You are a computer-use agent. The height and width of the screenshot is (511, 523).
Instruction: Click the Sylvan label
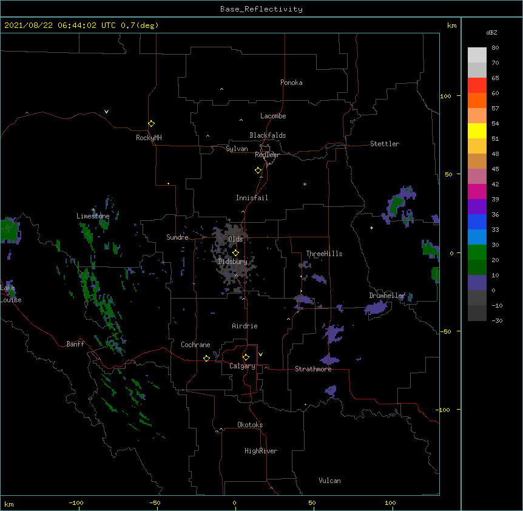point(237,149)
